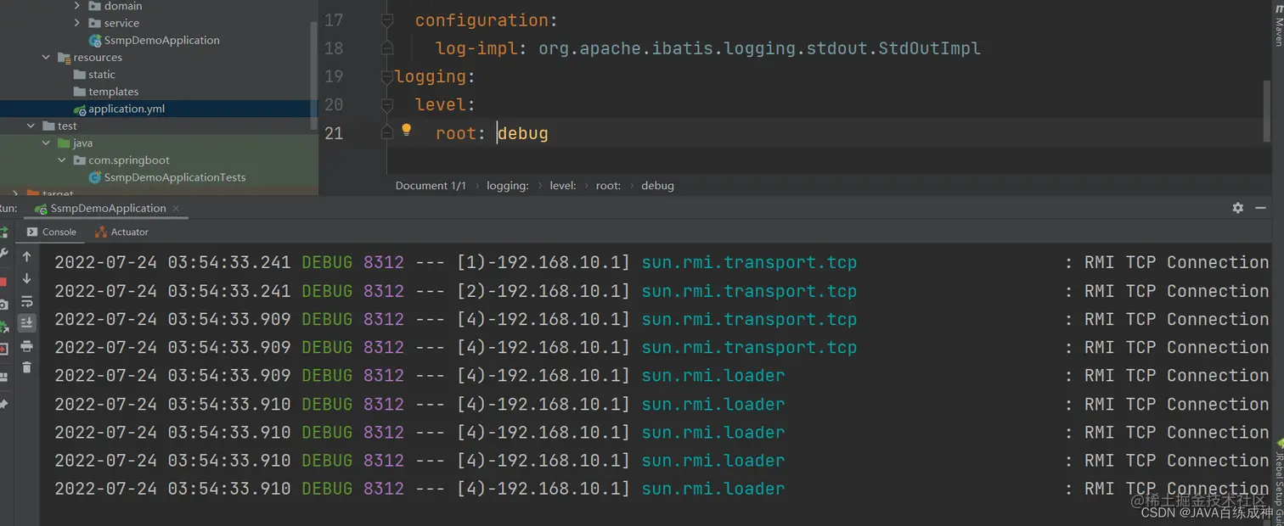Image resolution: width=1284 pixels, height=526 pixels.
Task: Collapse the test folder
Action: [31, 126]
